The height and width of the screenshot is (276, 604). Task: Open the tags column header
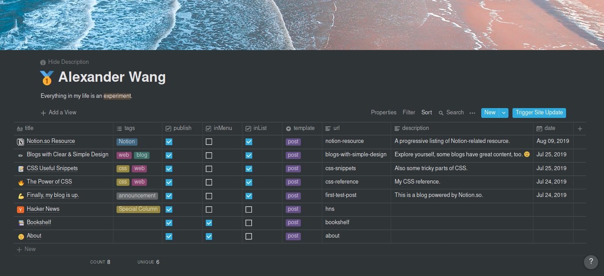(x=137, y=128)
